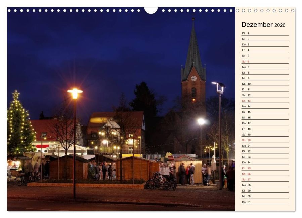The image size is (302, 218).
Task: Select the Mi 30 calendar row
Action: [x=265, y=196]
